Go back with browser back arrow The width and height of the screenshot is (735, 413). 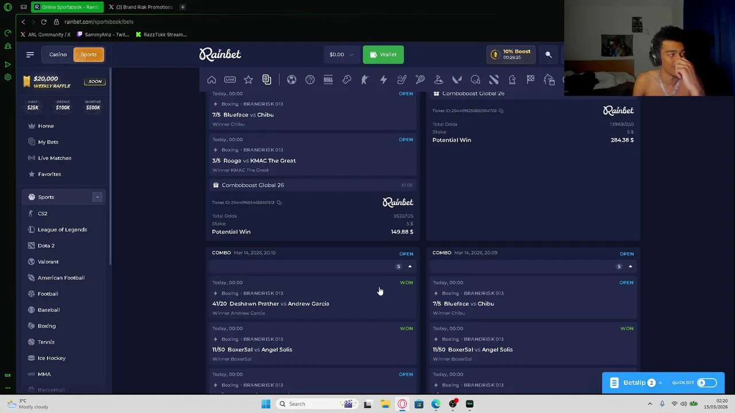[x=23, y=22]
